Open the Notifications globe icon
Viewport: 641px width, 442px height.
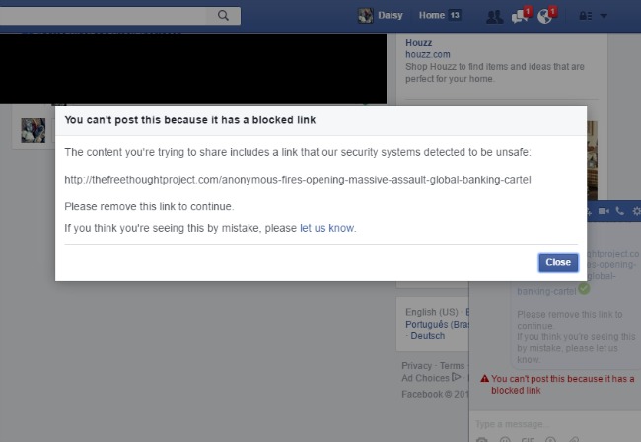click(x=544, y=17)
